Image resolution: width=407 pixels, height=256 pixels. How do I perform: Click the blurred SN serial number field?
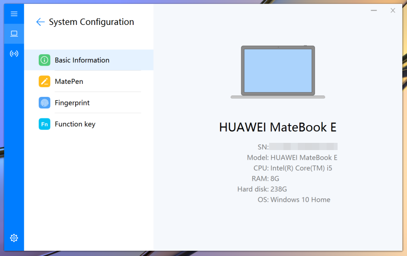pyautogui.click(x=303, y=147)
